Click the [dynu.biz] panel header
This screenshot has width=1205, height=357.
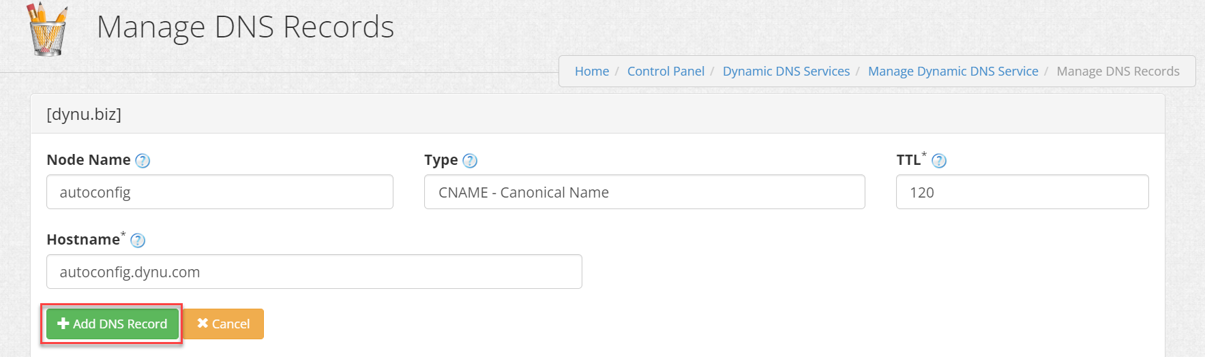coord(597,114)
